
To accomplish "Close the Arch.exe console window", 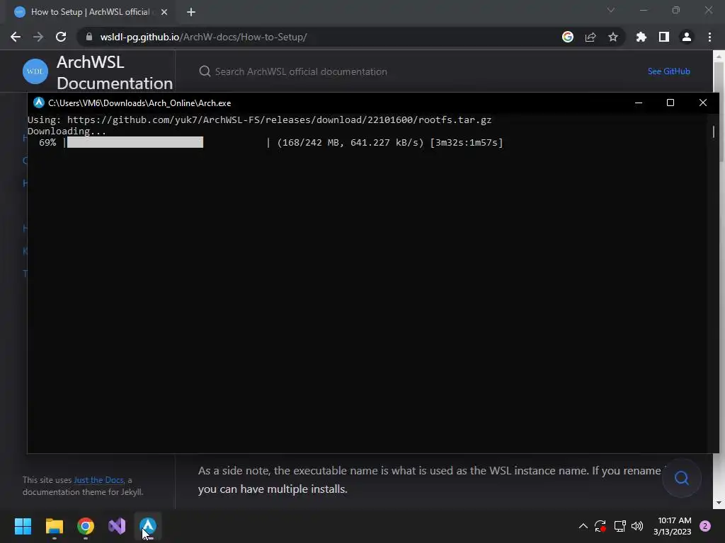I will (x=703, y=103).
